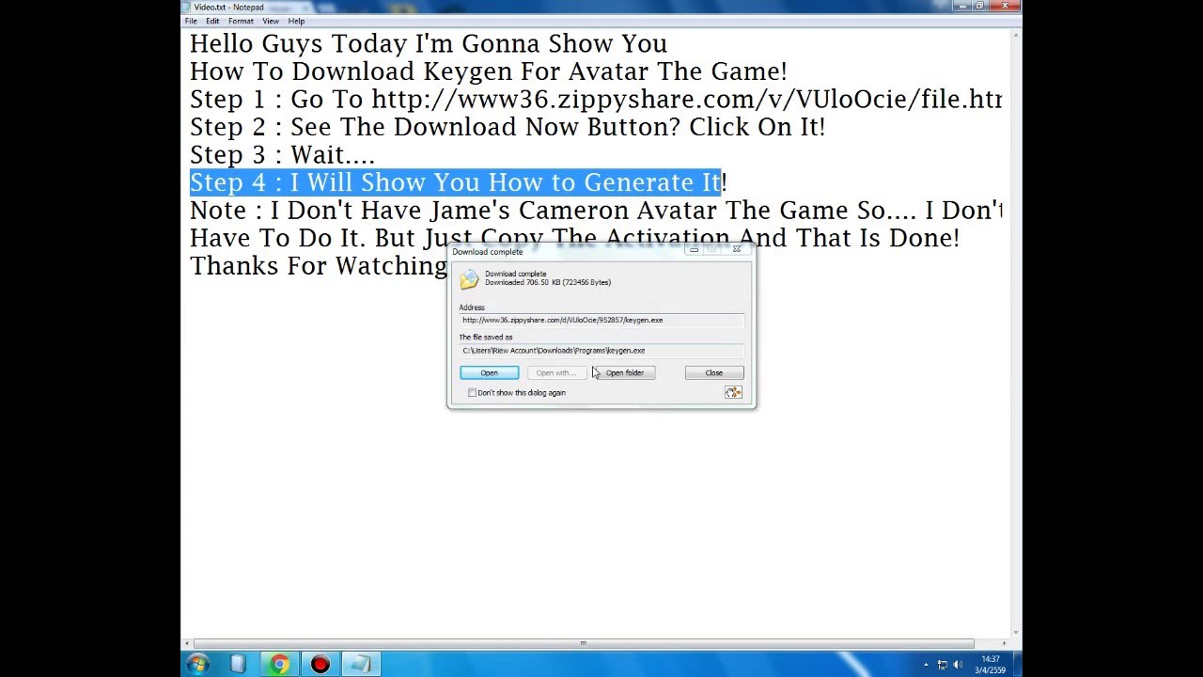Image resolution: width=1203 pixels, height=677 pixels.
Task: Click the 'Step 3 : Wait....' line
Action: coord(282,154)
